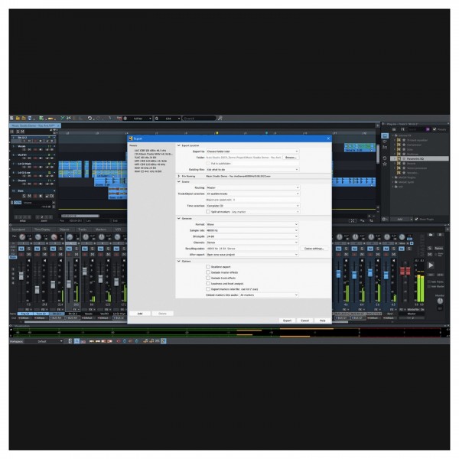This screenshot has height=459, width=459.
Task: Click the Monitor knob in the mixer
Action: (440, 301)
